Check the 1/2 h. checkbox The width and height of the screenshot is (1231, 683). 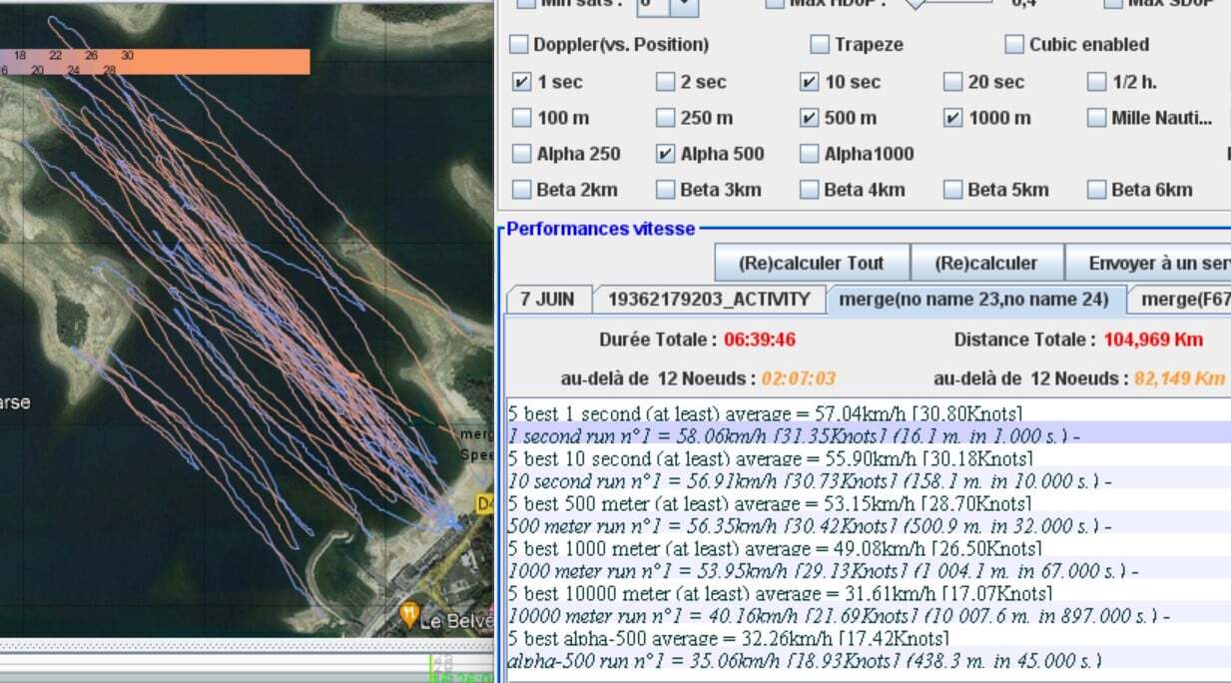coord(1096,82)
